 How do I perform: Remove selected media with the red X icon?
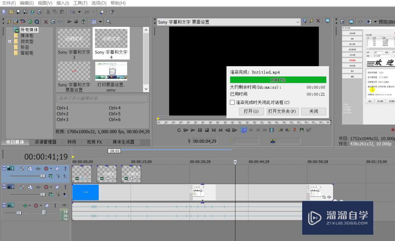[x=46, y=22]
